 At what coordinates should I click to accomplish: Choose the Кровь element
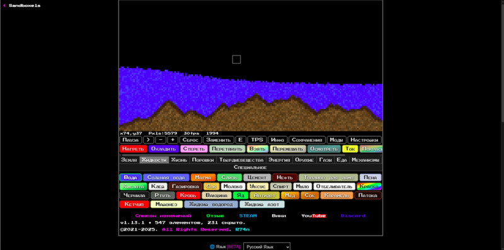(x=188, y=195)
